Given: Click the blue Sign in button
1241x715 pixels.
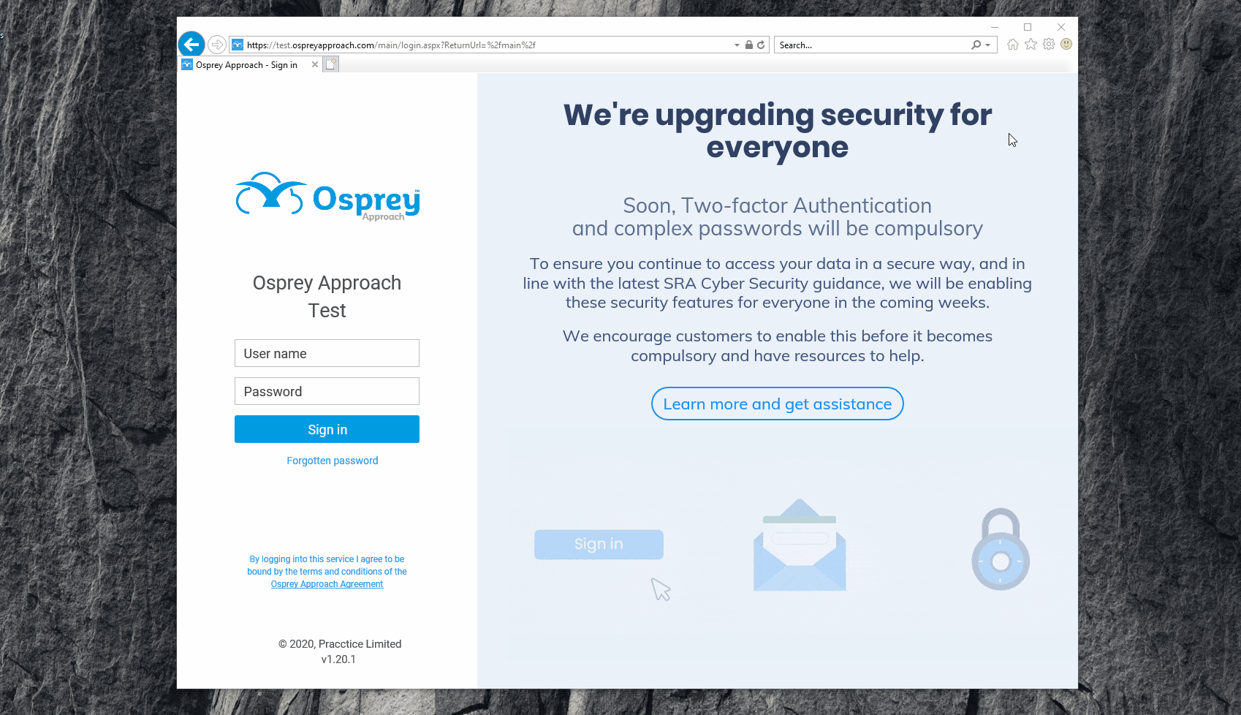Looking at the screenshot, I should (327, 429).
